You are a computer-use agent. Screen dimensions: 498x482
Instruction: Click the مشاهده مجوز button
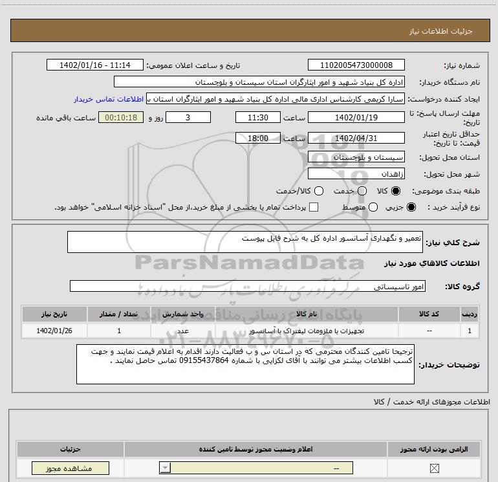coord(70,468)
